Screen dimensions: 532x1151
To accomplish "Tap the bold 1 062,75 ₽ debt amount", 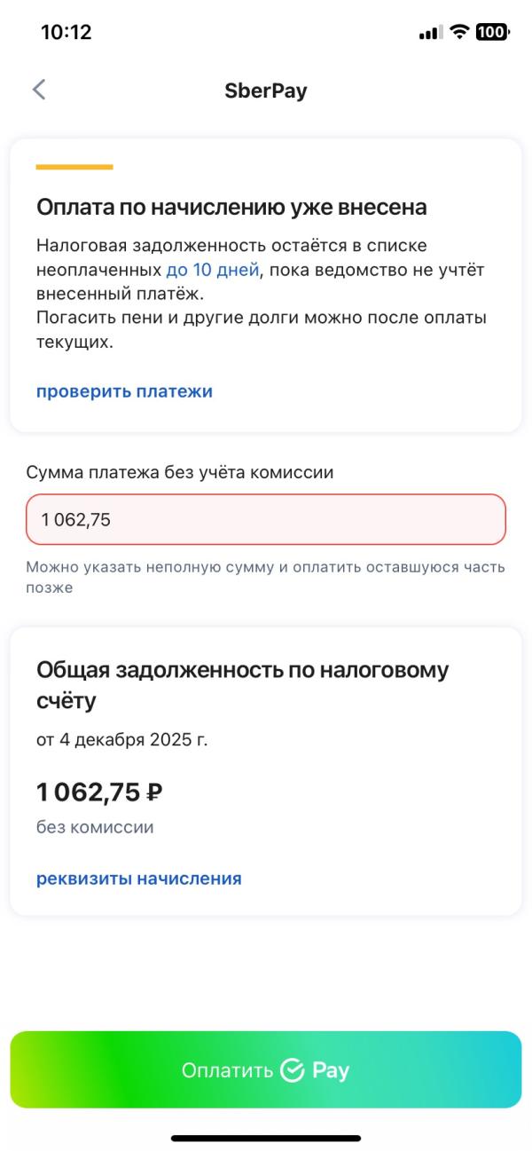I will click(99, 792).
